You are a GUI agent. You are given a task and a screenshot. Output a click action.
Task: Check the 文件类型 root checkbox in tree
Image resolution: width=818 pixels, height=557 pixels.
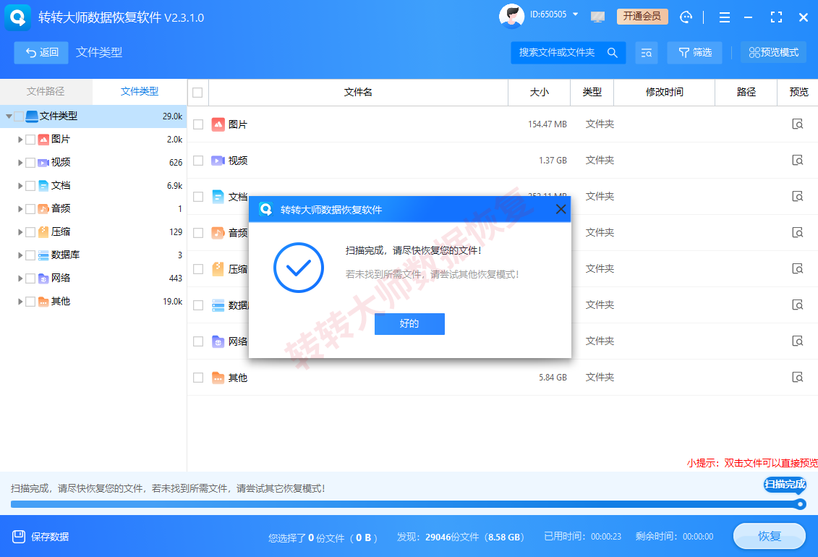click(19, 116)
